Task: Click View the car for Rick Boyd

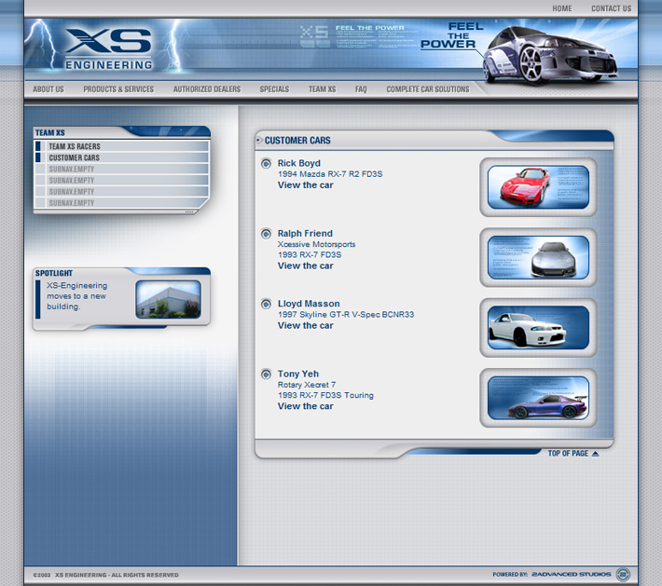Action: coord(305,185)
